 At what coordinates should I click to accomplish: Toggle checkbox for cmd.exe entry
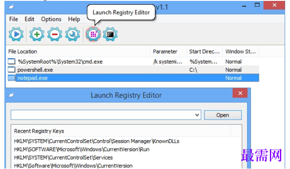click(x=11, y=61)
